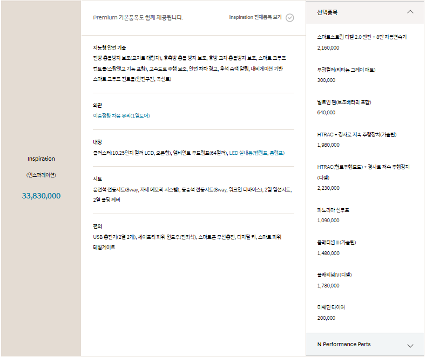Click the 1,480,000 option price
The width and height of the screenshot is (426, 357).
(x=328, y=253)
